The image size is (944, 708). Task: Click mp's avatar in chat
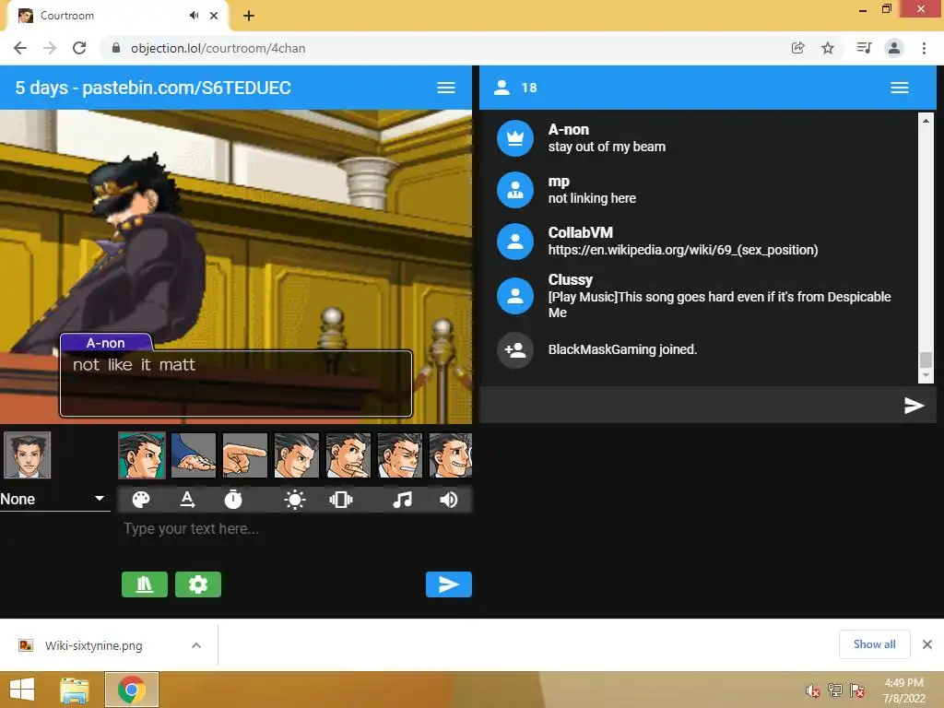515,190
